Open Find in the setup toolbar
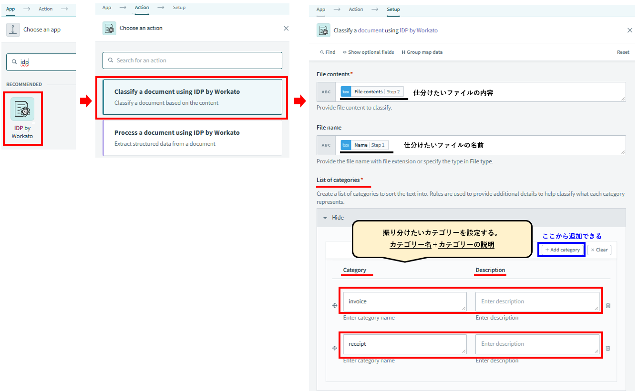Viewport: 638px width, 391px height. [x=328, y=52]
